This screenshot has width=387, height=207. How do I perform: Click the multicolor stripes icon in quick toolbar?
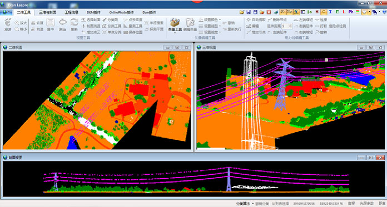tap(358, 12)
